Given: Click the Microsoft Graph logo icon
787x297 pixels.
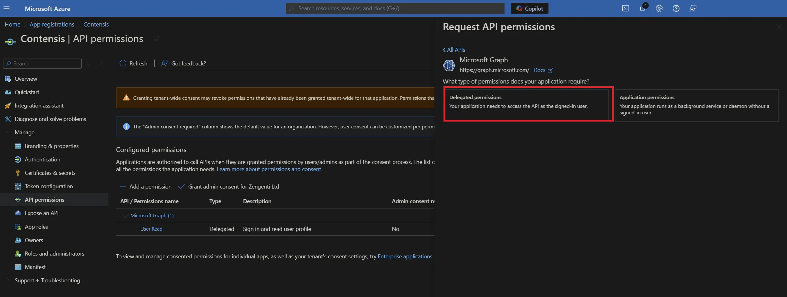Looking at the screenshot, I should pyautogui.click(x=449, y=65).
